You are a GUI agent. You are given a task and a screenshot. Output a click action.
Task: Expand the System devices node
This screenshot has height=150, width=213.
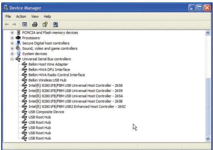12,54
